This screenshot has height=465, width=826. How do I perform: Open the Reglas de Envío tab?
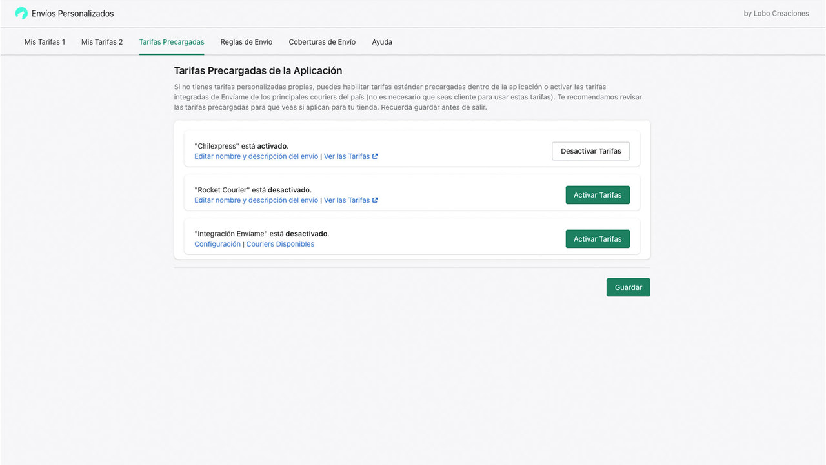(246, 41)
